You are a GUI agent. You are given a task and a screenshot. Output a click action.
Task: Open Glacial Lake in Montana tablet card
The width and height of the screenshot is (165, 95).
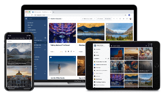pyautogui.click(x=145, y=80)
